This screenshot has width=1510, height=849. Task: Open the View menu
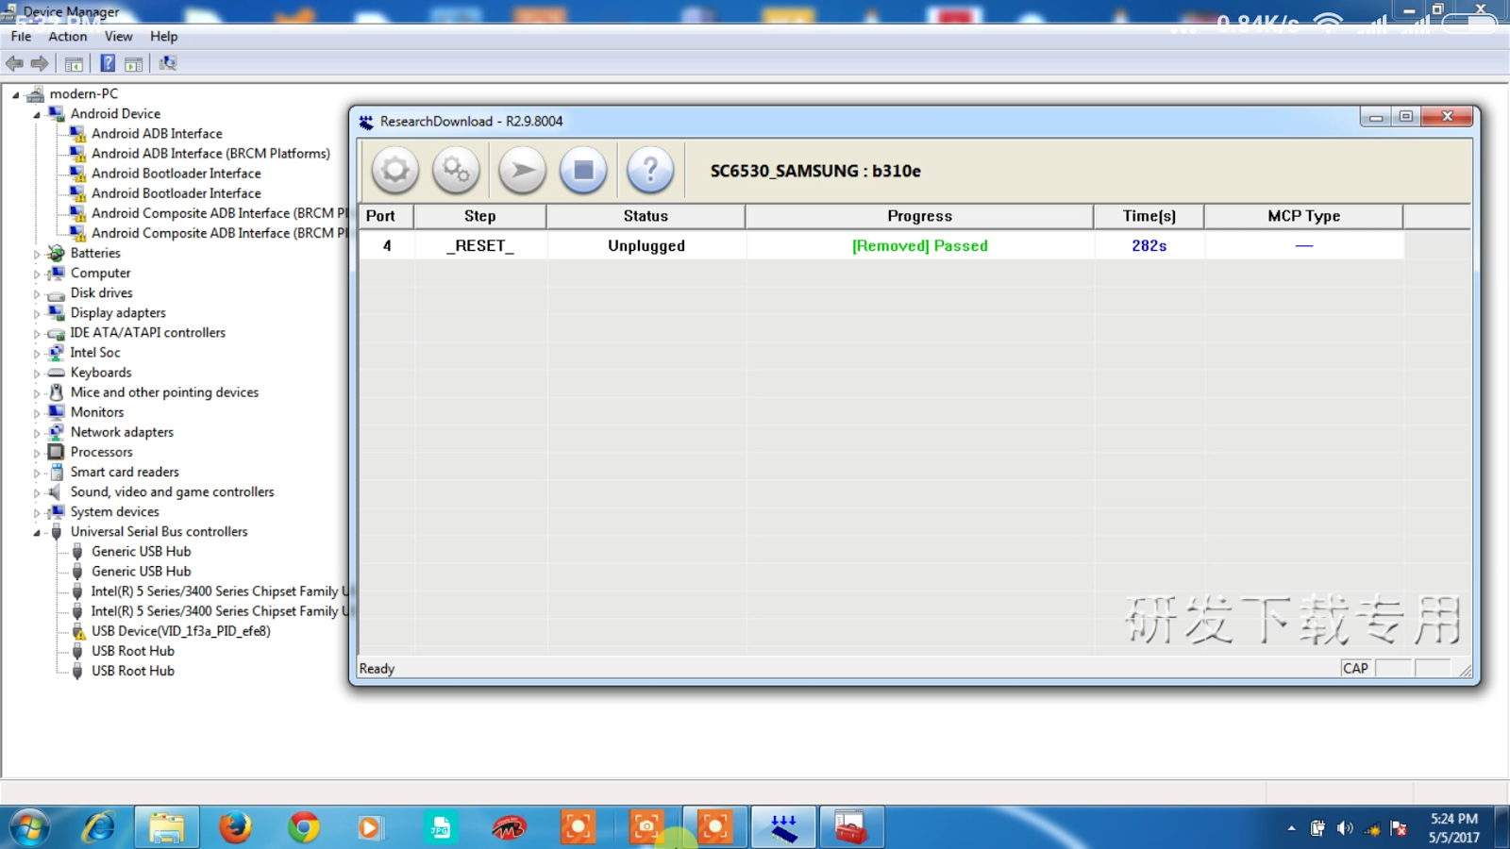(119, 36)
